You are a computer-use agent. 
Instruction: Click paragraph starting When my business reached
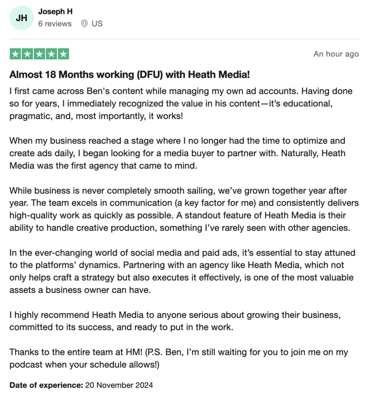178,153
